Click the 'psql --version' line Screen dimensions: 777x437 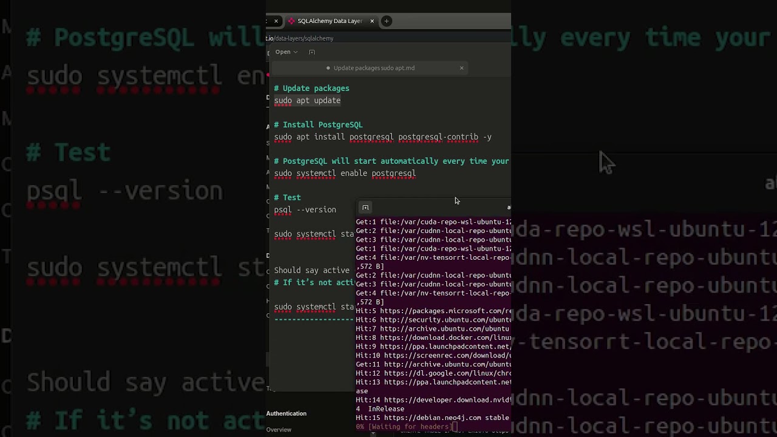coord(305,209)
